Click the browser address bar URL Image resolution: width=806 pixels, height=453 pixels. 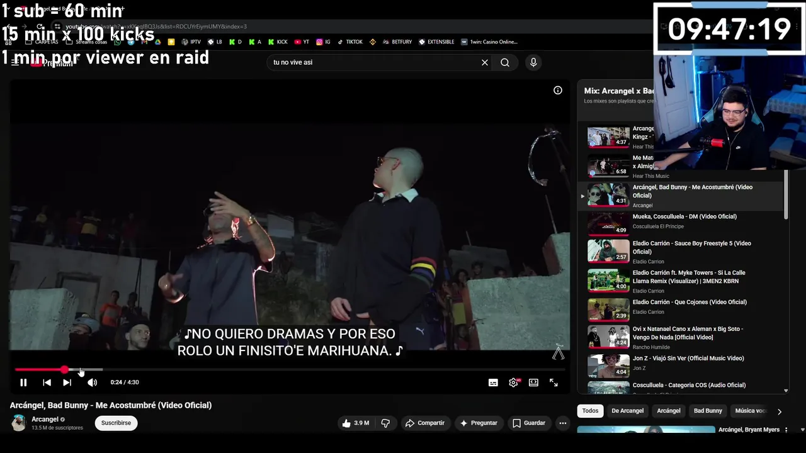pyautogui.click(x=156, y=26)
